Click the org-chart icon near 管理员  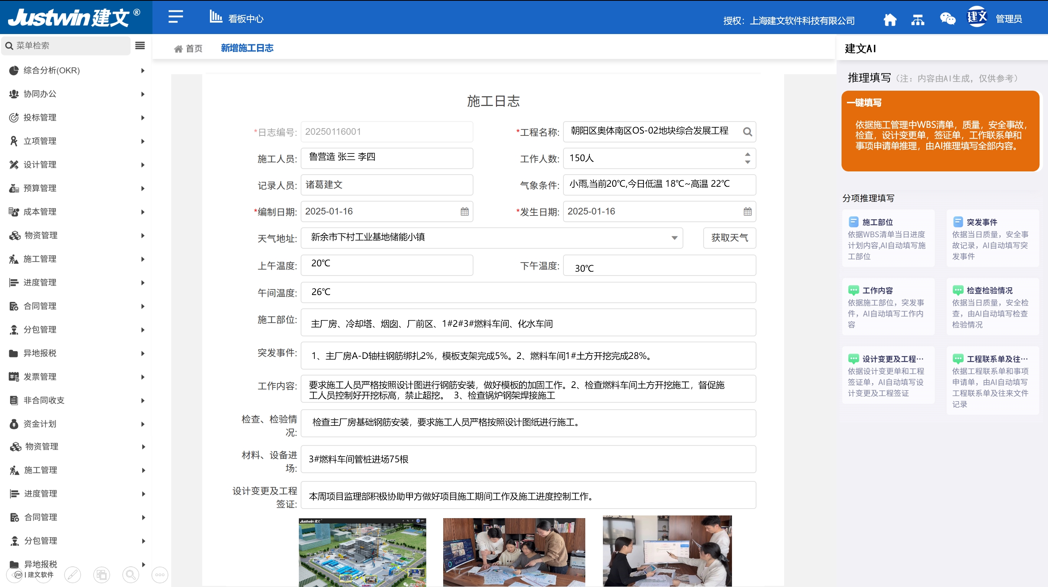click(x=918, y=20)
